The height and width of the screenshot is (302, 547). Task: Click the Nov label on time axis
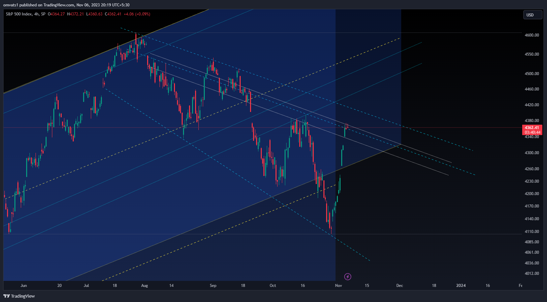click(339, 286)
